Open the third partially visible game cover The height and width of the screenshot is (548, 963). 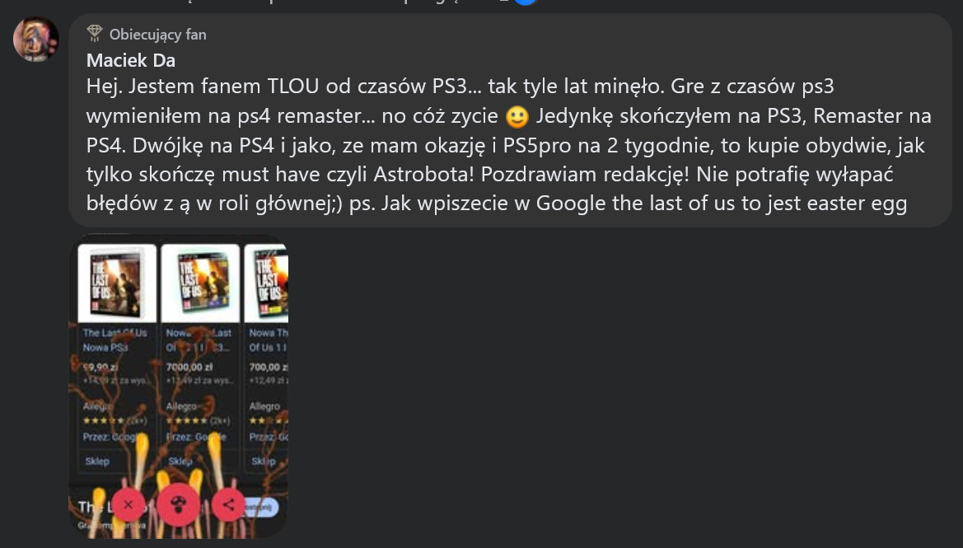pos(267,283)
